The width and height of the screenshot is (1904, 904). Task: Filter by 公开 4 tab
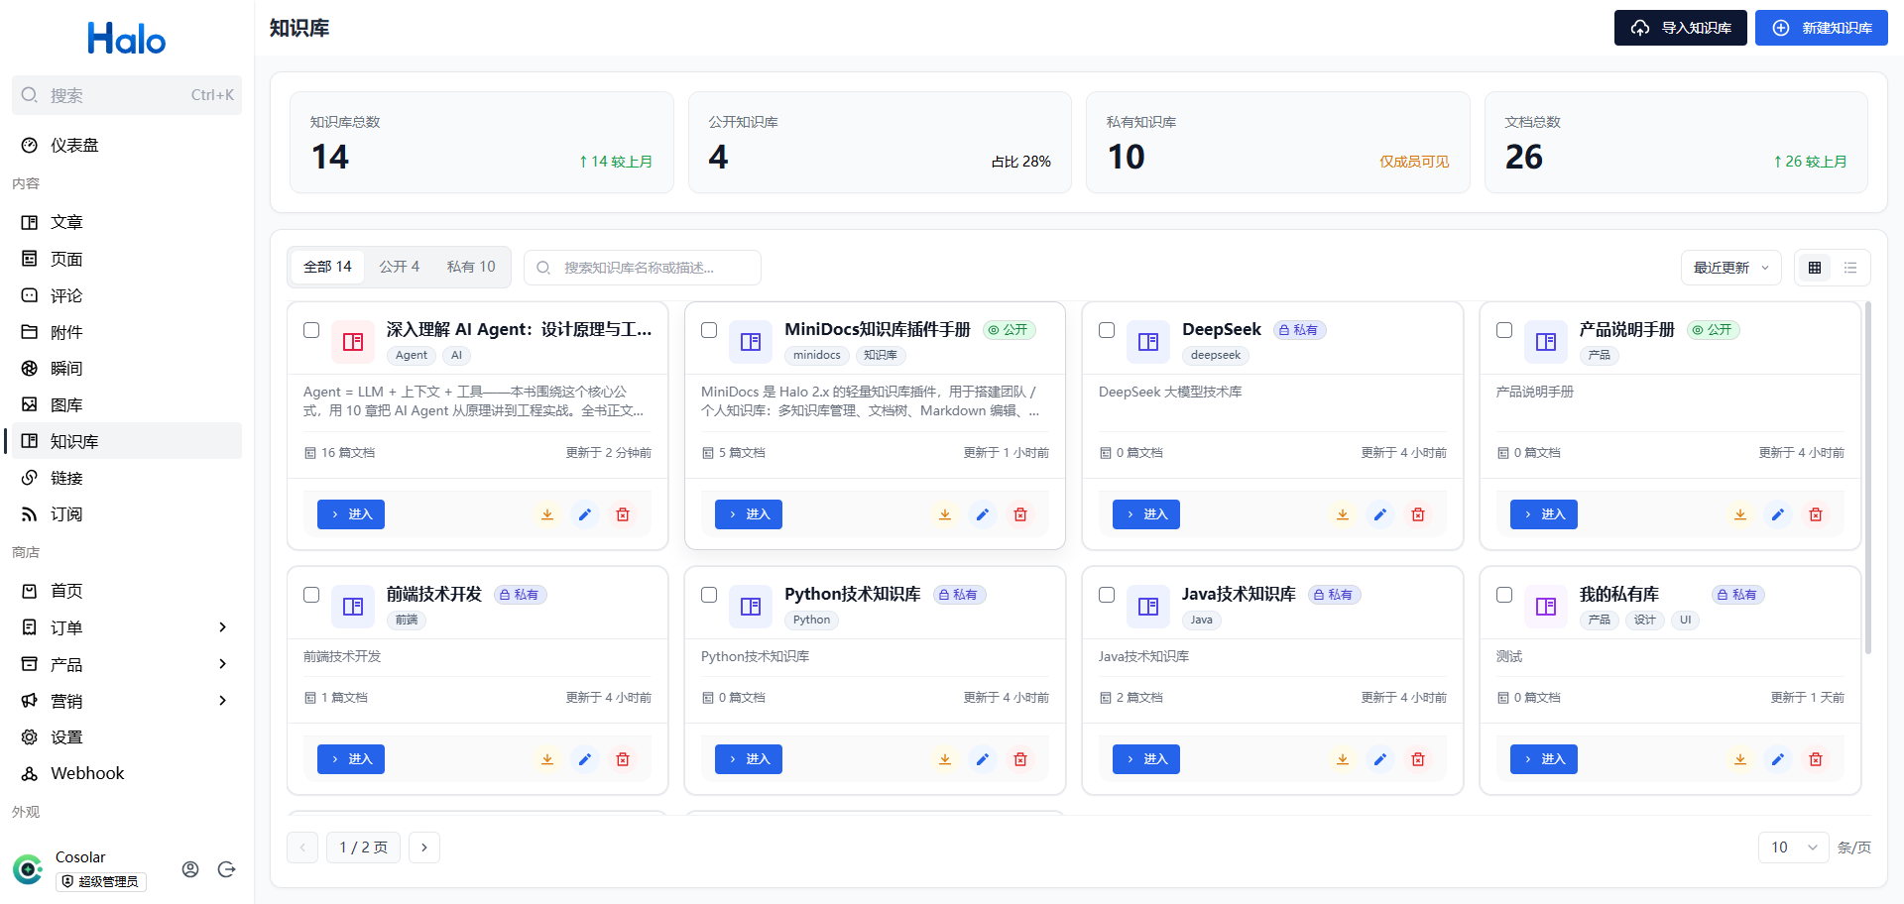click(400, 267)
